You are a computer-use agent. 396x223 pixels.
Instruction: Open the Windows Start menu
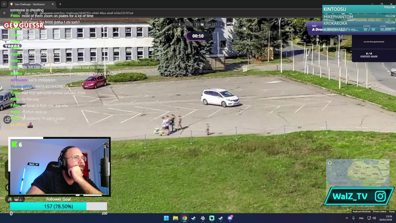(x=166, y=218)
